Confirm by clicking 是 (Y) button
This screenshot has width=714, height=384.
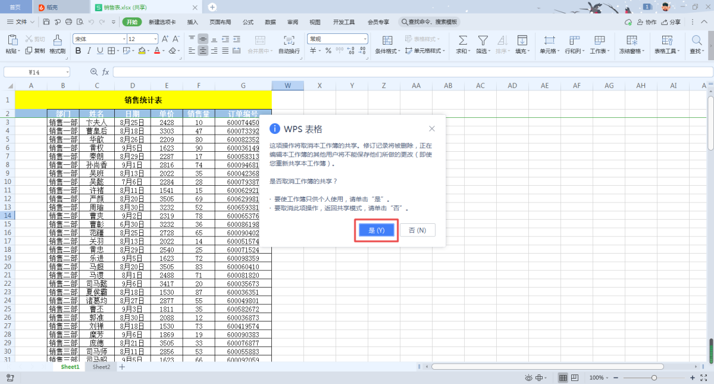[x=377, y=230]
